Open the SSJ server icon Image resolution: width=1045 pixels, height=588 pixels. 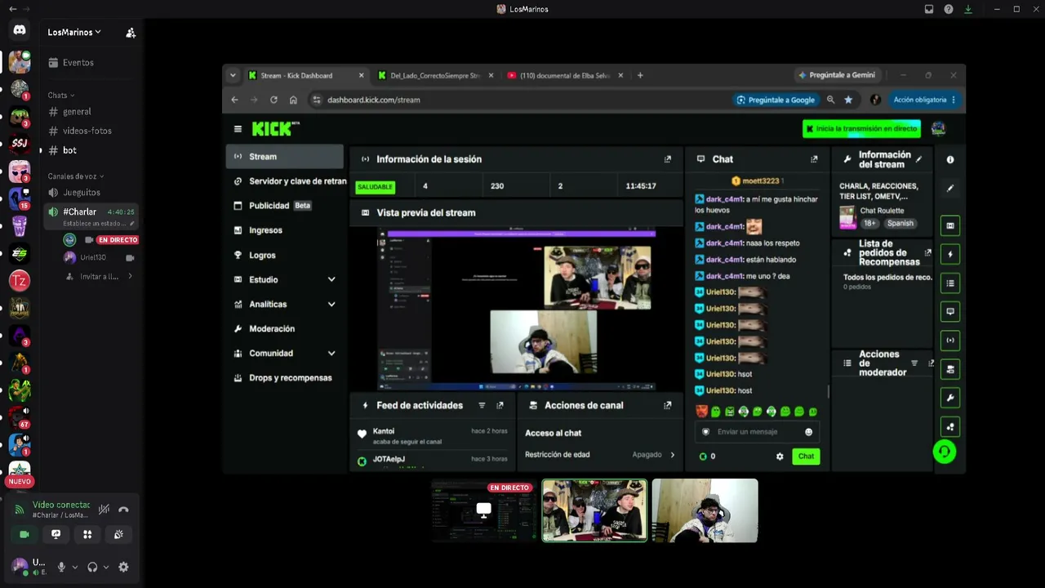20,145
